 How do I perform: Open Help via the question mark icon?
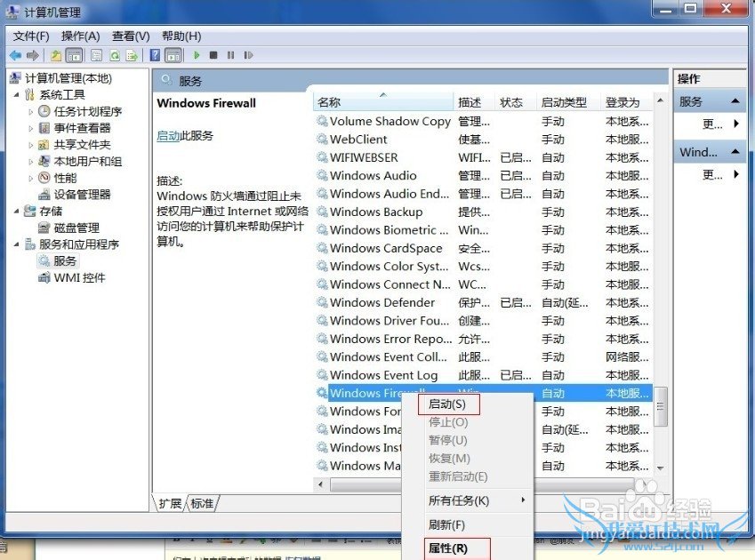click(x=155, y=55)
